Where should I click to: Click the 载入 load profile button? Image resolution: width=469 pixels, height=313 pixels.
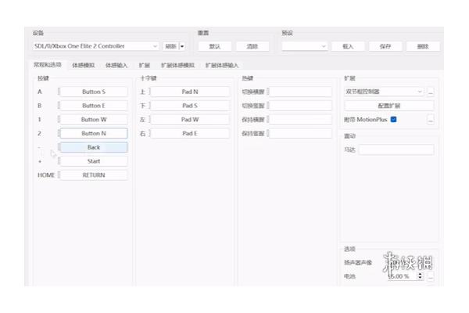tap(348, 46)
